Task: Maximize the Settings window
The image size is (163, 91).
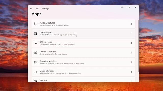Action: pyautogui.click(x=129, y=7)
